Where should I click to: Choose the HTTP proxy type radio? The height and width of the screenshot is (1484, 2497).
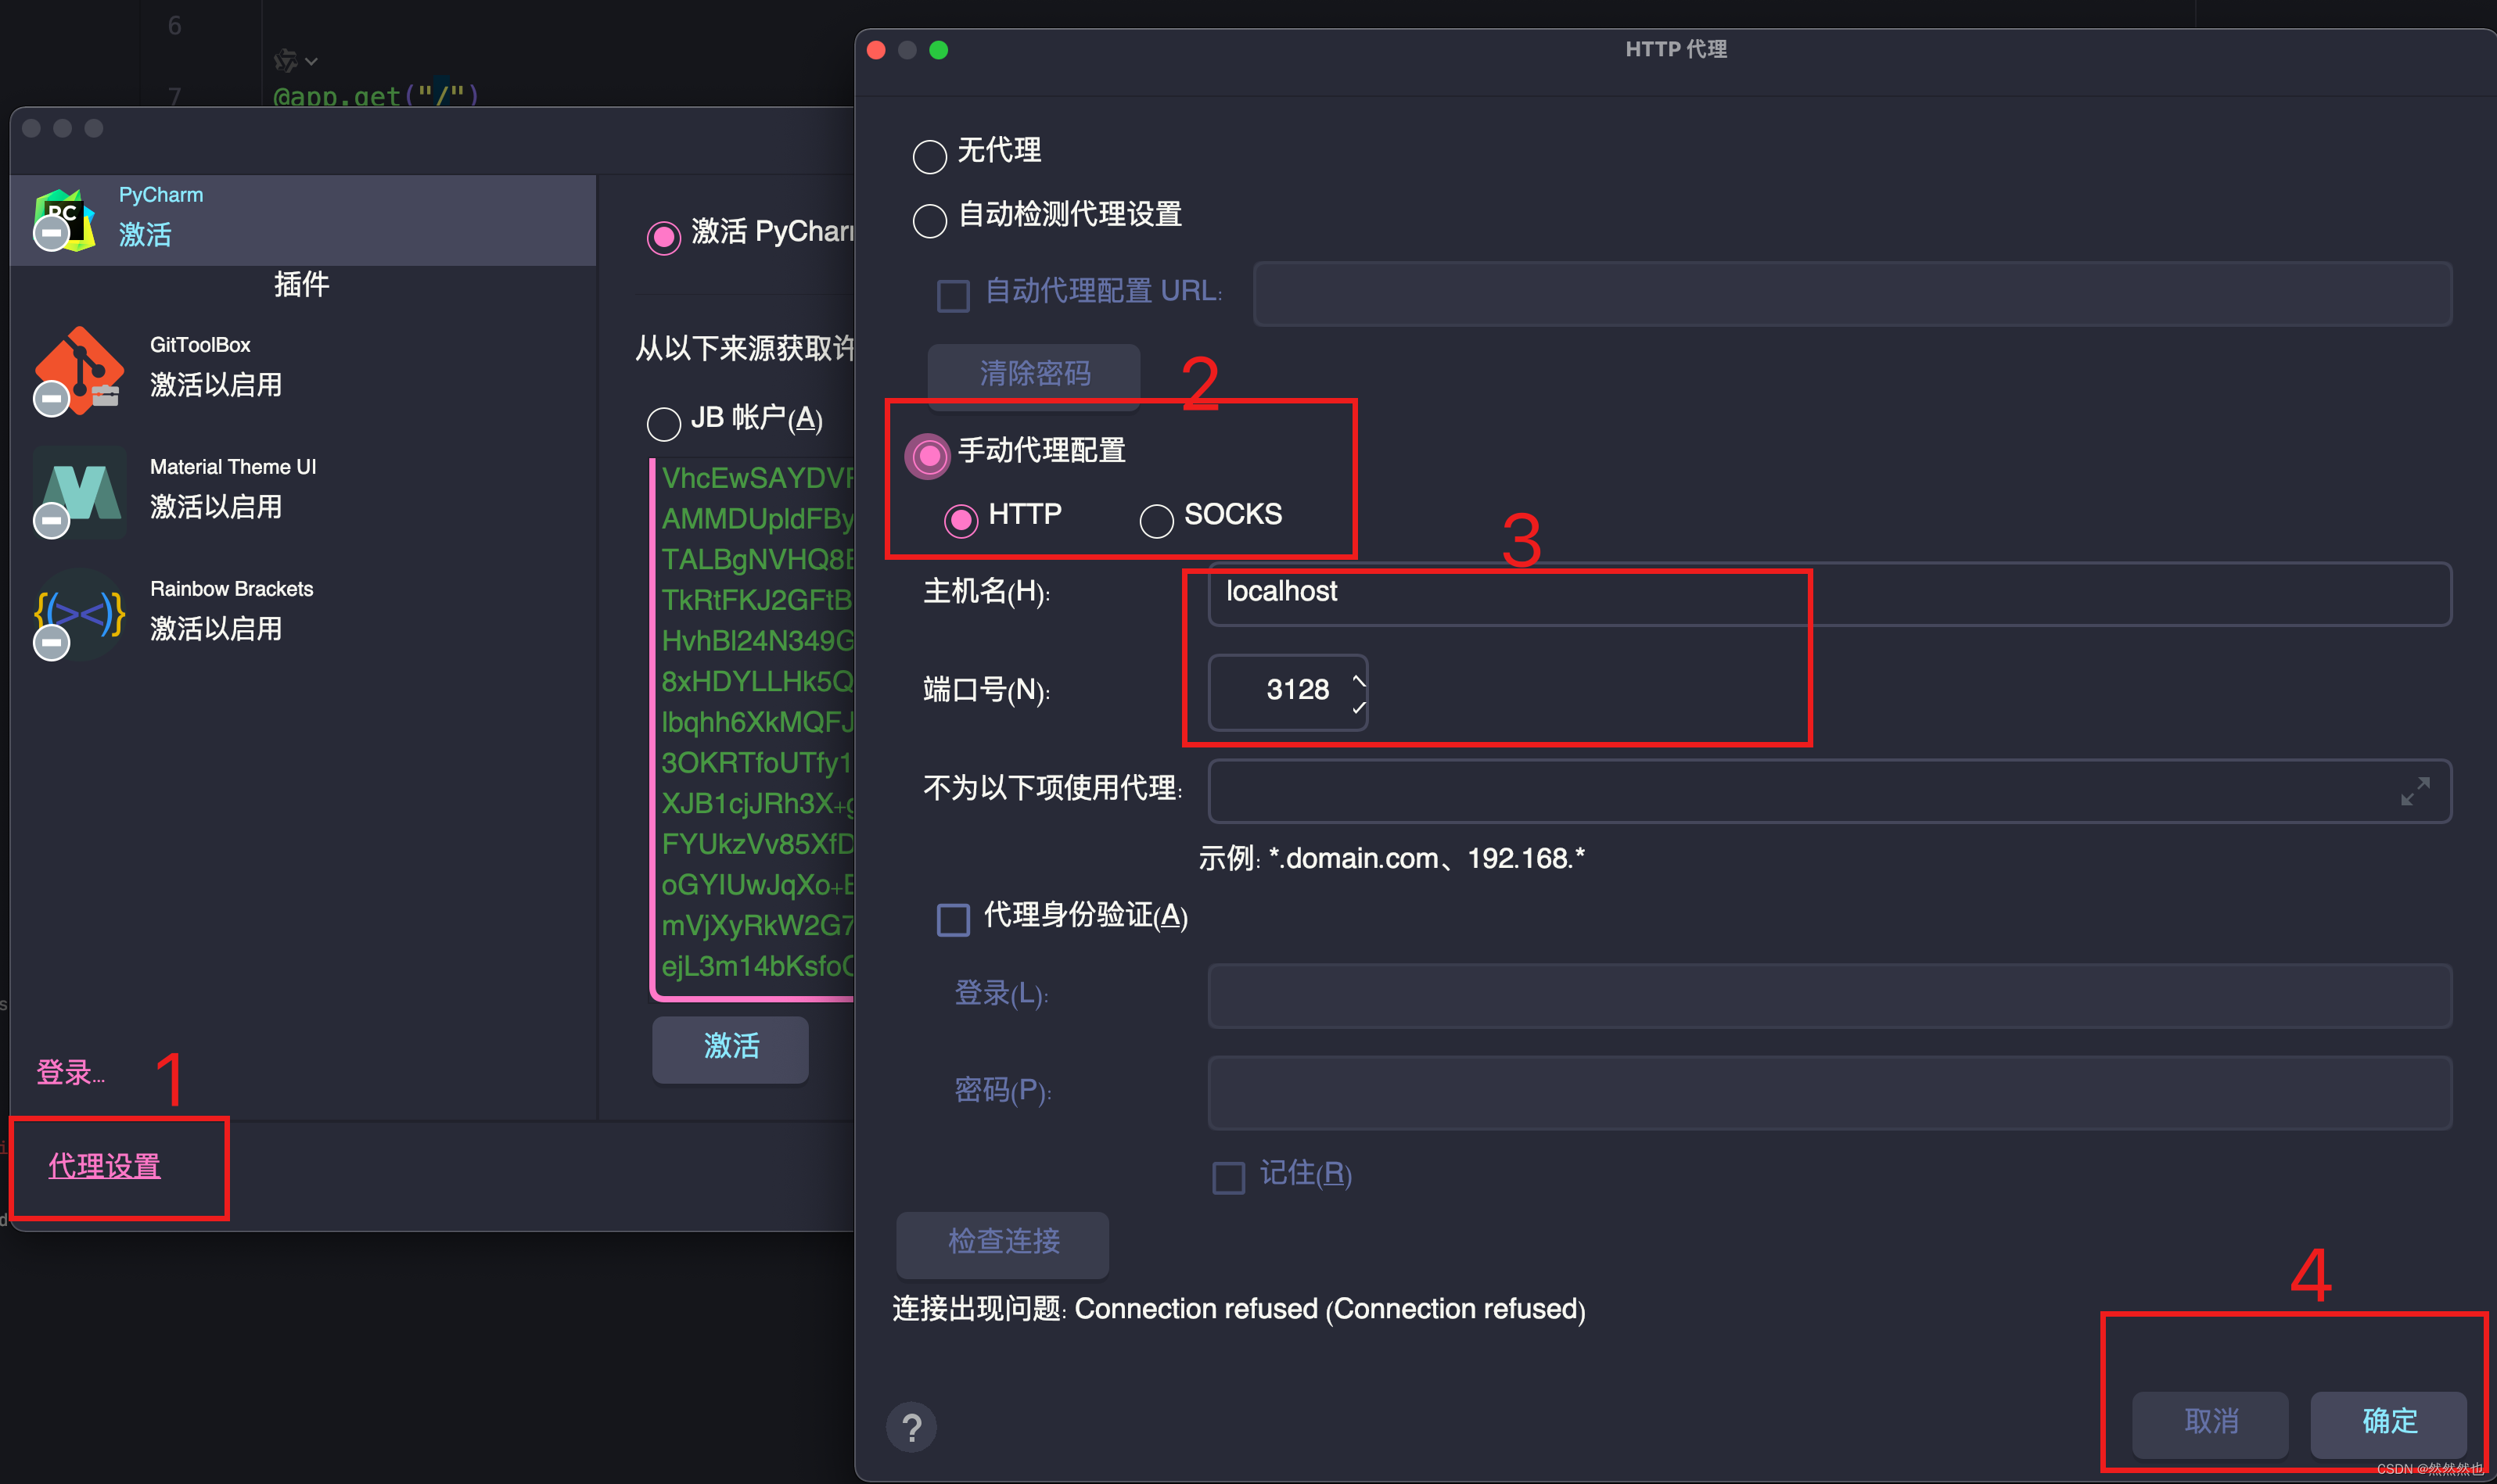(961, 519)
